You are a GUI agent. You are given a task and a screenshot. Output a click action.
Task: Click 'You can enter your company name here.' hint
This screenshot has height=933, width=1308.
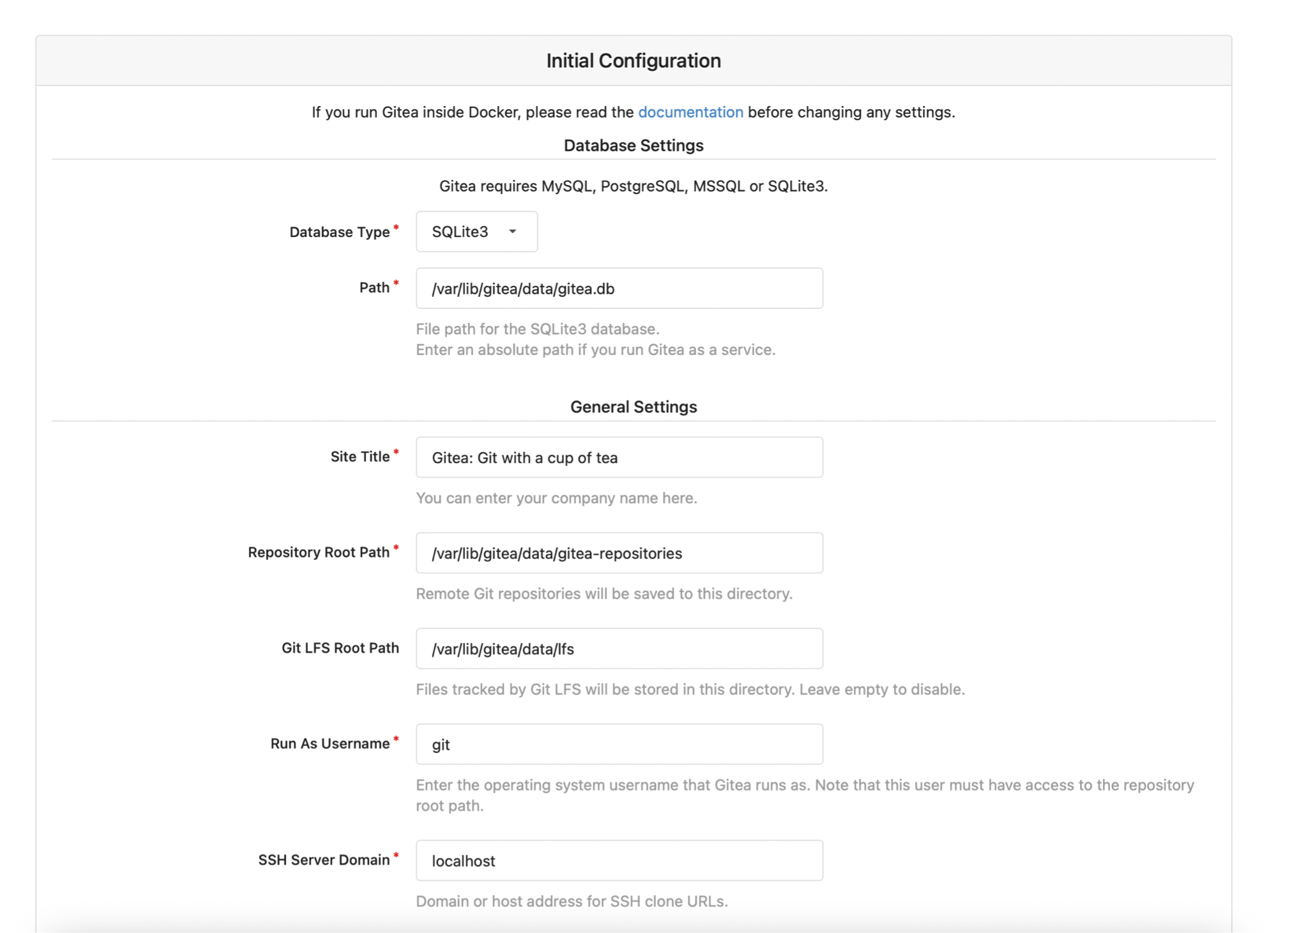click(556, 498)
